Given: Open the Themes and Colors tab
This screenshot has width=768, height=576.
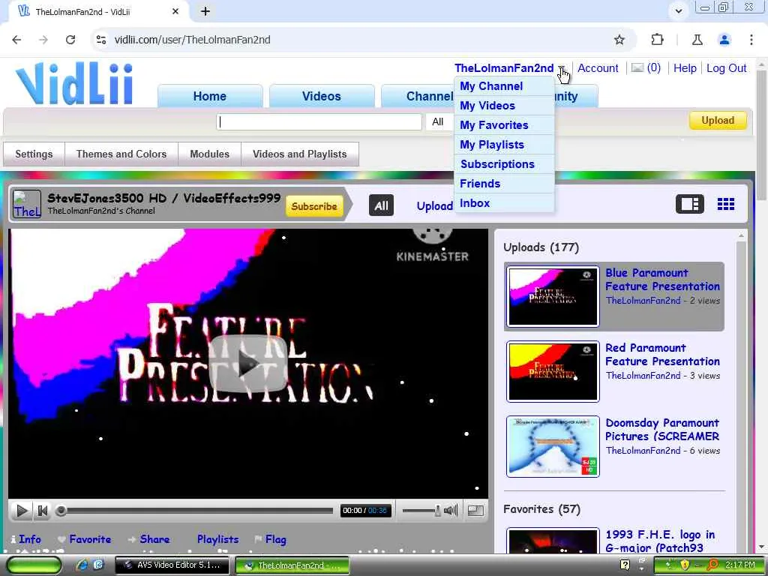Looking at the screenshot, I should [121, 154].
